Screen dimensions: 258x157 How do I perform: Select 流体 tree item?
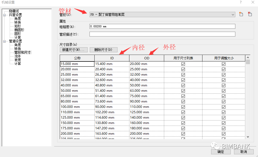18,56
